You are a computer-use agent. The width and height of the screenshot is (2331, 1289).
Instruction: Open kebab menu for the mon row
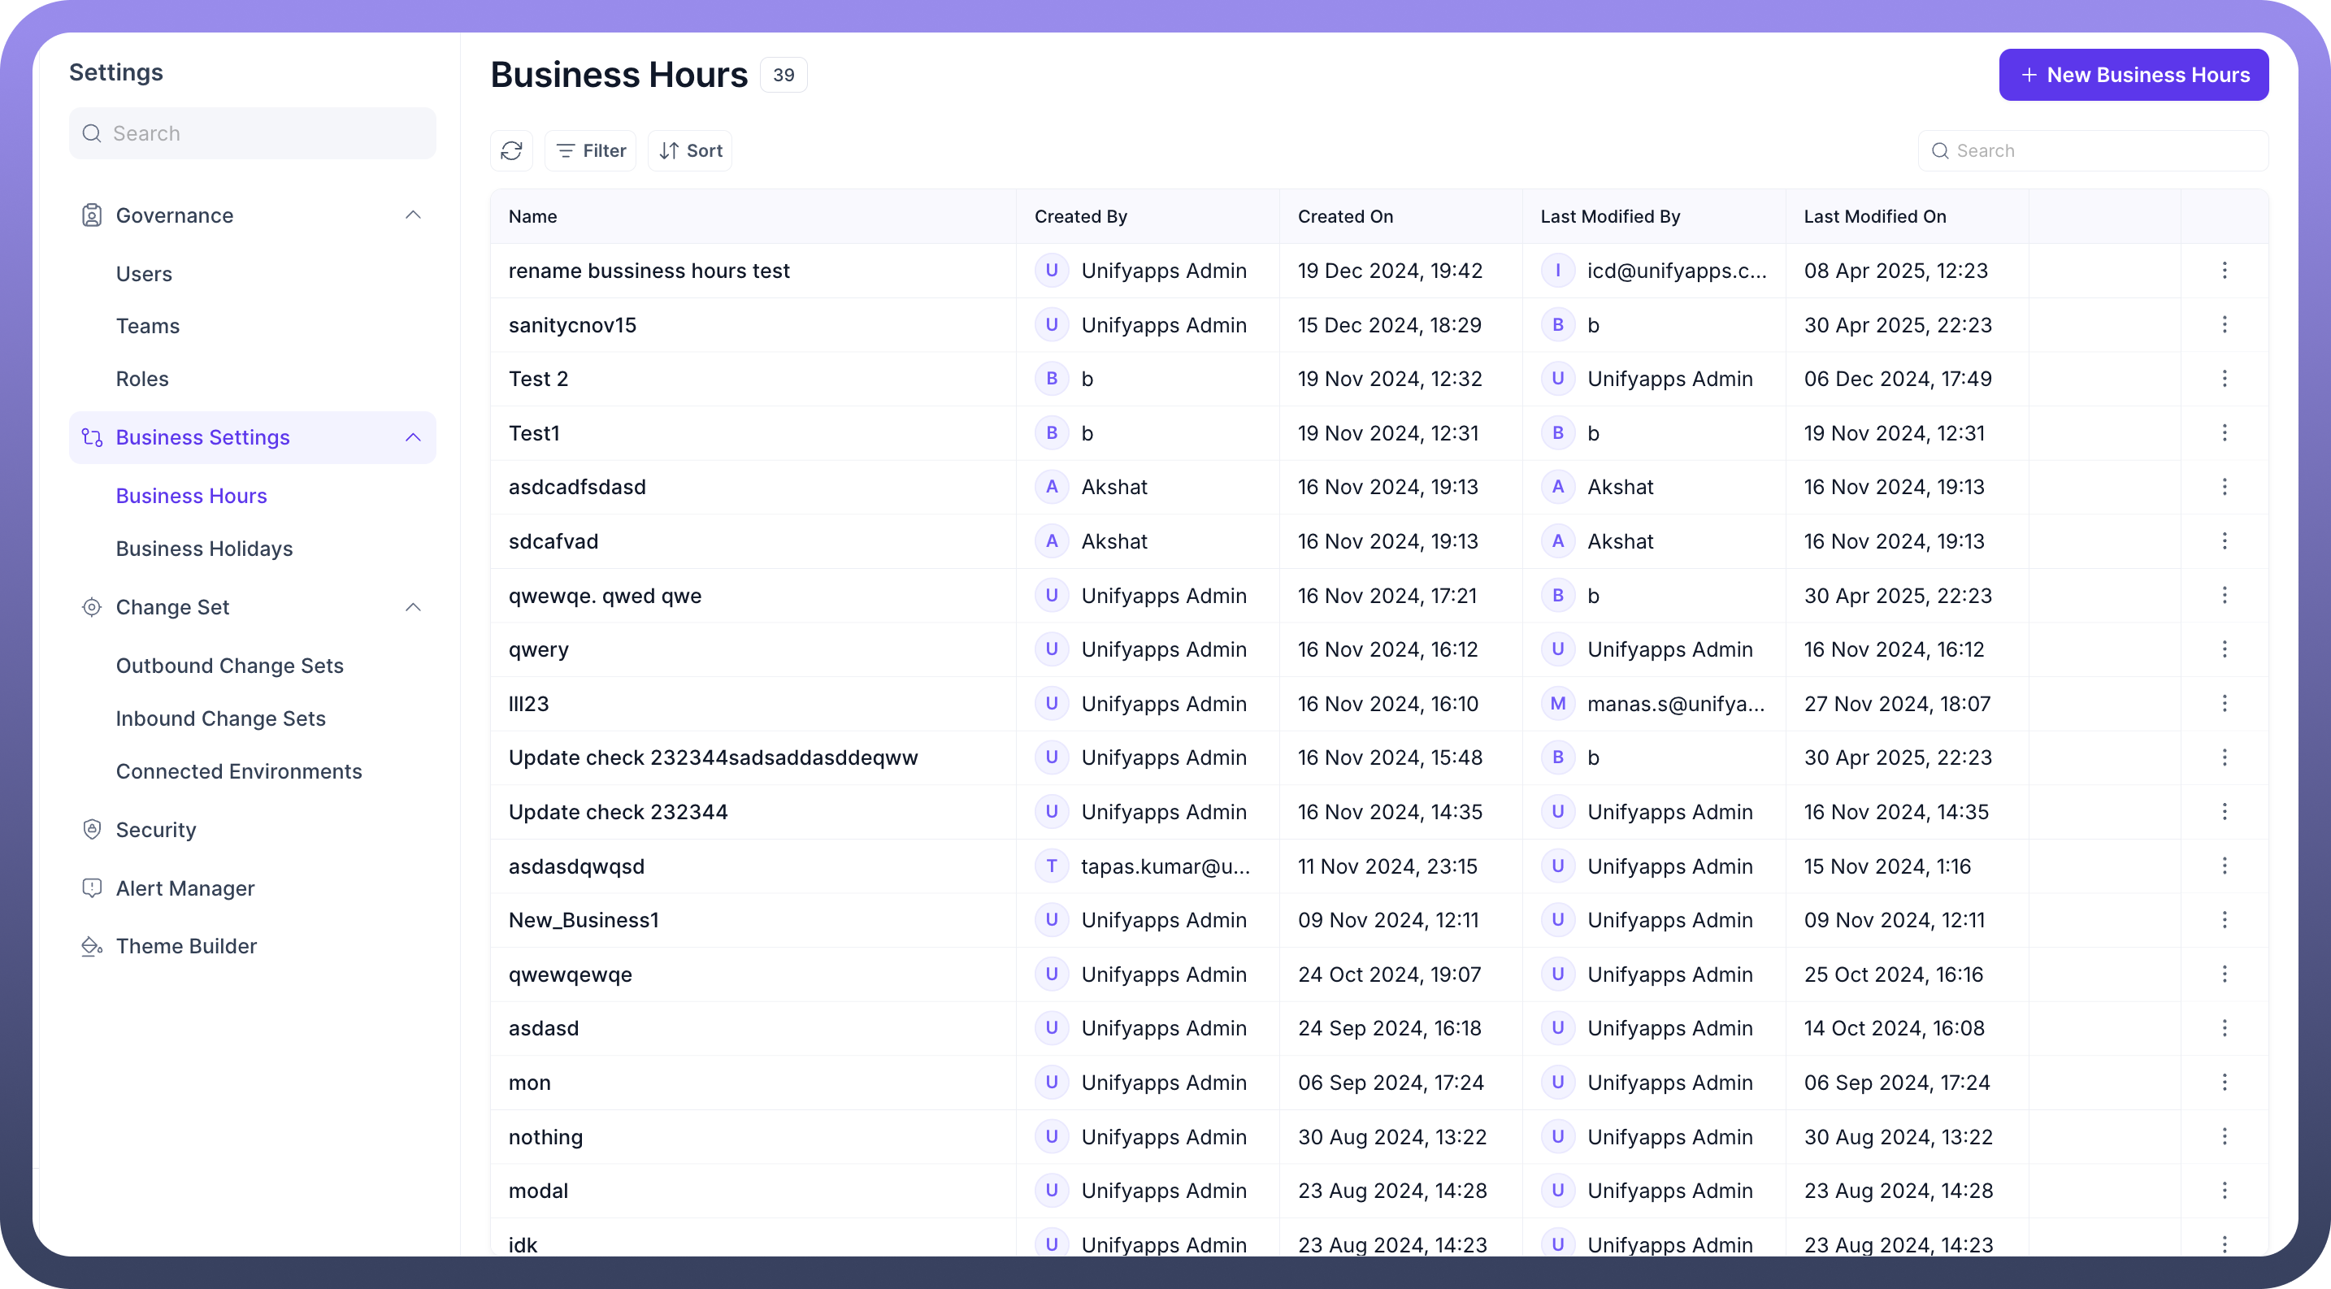click(2225, 1083)
